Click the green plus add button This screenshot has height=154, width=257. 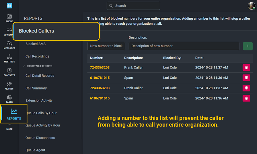pos(248,46)
